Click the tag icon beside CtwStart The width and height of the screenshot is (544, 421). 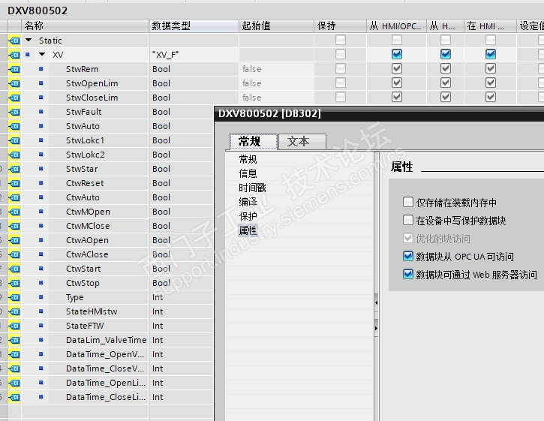click(x=14, y=269)
